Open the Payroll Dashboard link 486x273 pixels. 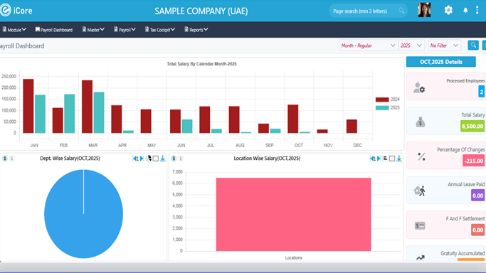click(54, 30)
